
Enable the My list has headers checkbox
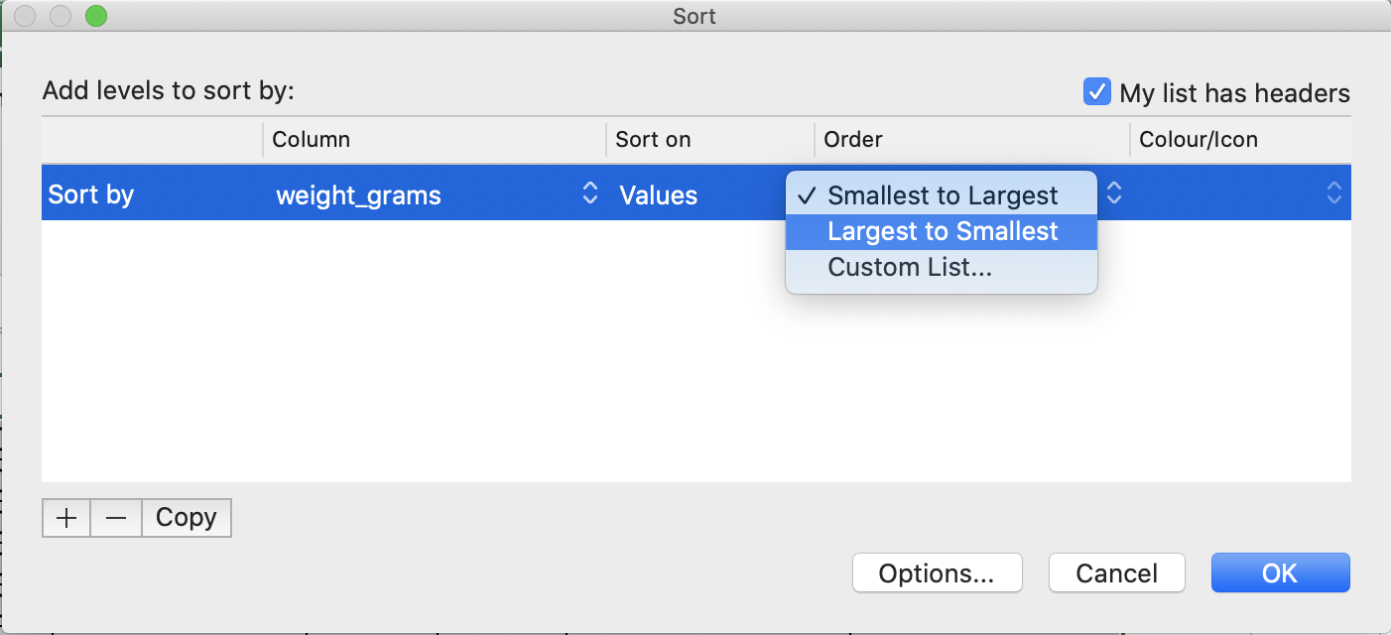click(1097, 91)
